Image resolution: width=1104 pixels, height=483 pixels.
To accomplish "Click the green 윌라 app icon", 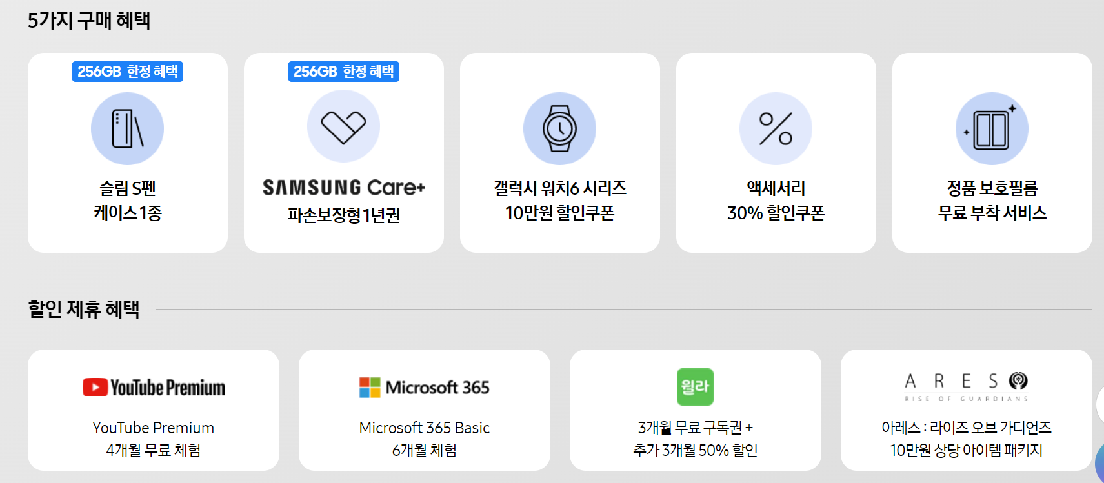I will click(x=695, y=385).
